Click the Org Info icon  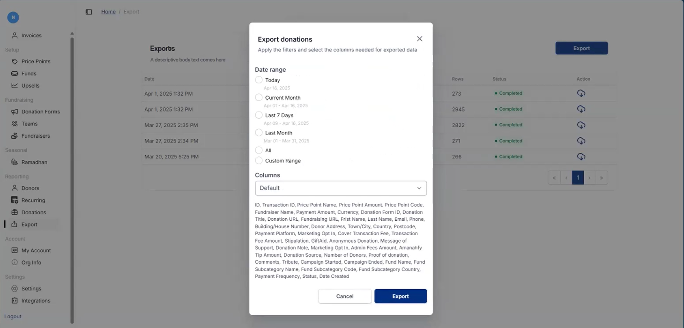click(15, 262)
